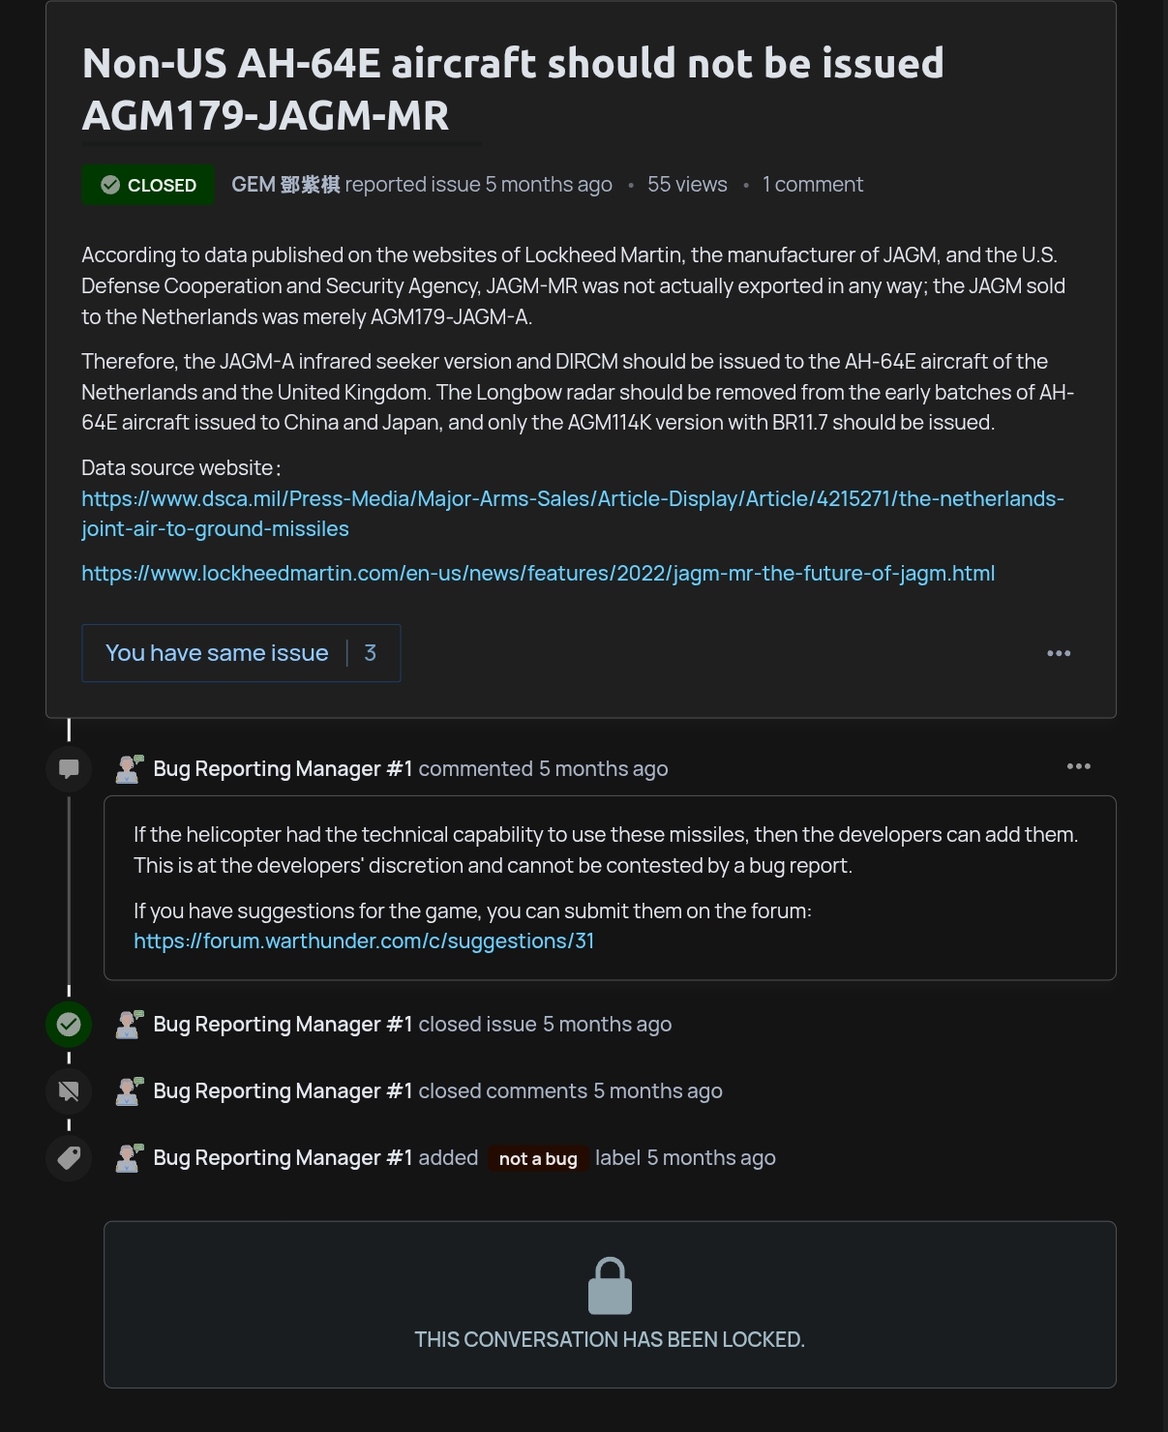This screenshot has width=1168, height=1432.
Task: Click the green CLOSED status badge
Action: (148, 185)
